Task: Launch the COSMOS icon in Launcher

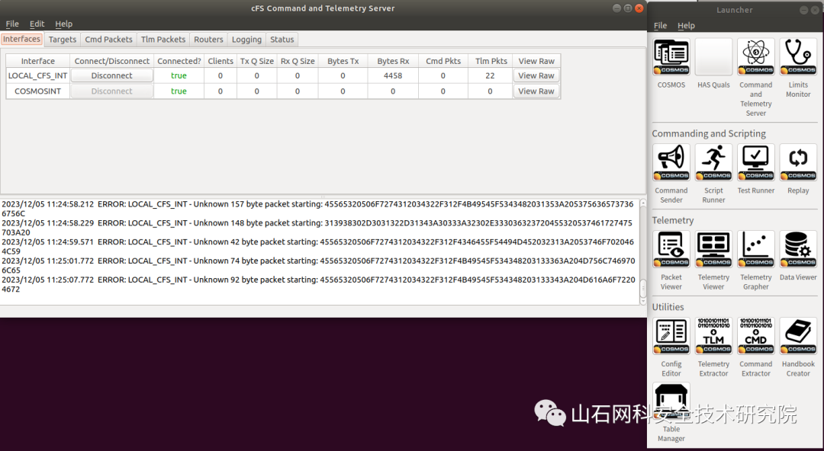Action: coord(671,56)
